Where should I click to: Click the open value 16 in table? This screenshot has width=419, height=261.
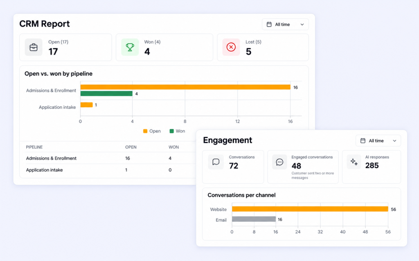[128, 158]
